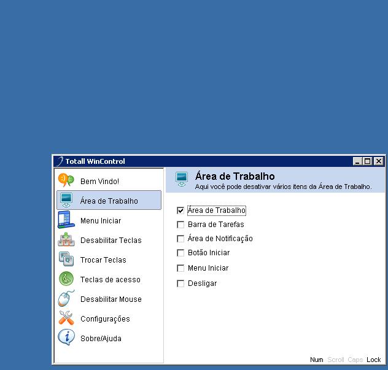The image size is (388, 370).
Task: Open the Bem Vindo! section label
Action: [99, 182]
